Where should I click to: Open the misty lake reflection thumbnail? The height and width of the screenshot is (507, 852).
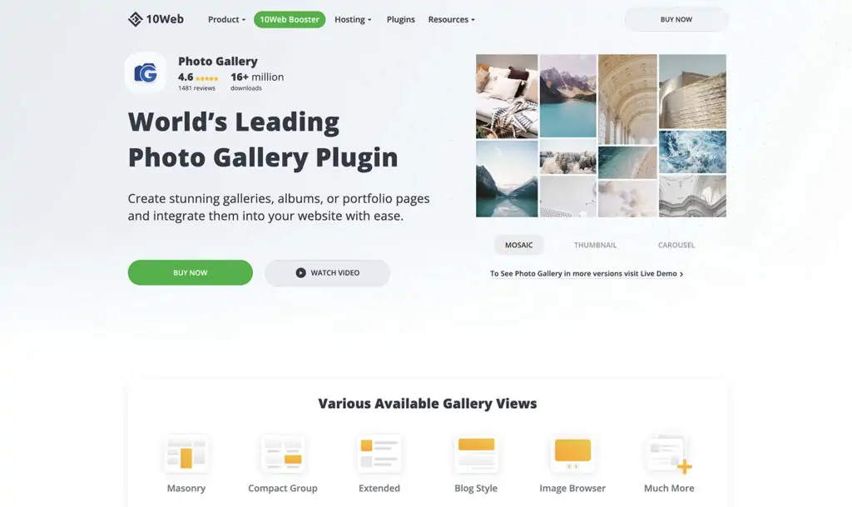tap(507, 179)
